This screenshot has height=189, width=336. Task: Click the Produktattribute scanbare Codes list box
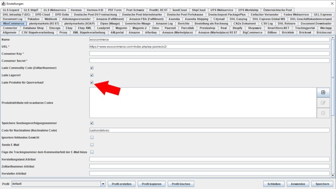[203, 103]
